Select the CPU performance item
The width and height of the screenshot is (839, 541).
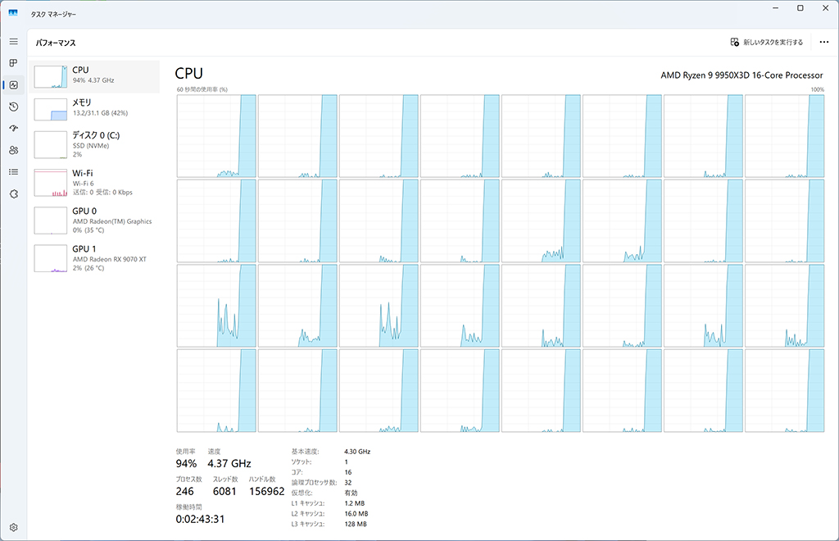point(94,76)
